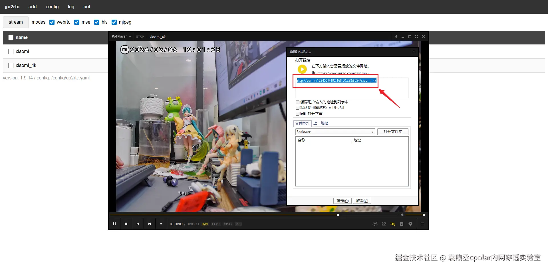The image size is (548, 269).
Task: Click the OPUS audio codec indicator
Action: [x=228, y=224]
